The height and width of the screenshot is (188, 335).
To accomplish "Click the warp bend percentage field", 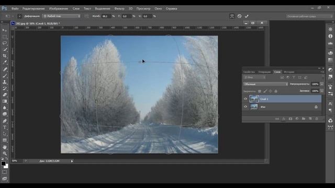I will 106,16.
